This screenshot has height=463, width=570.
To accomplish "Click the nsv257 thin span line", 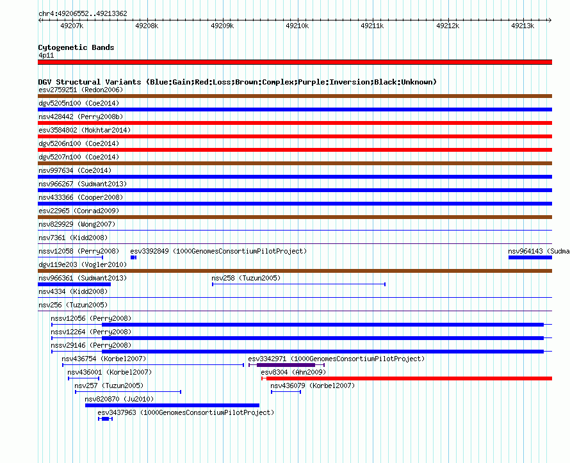I will click(x=128, y=392).
